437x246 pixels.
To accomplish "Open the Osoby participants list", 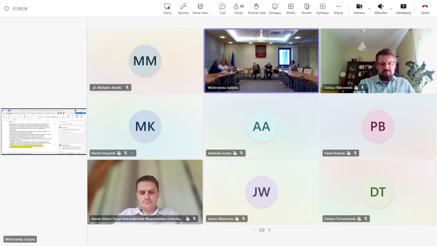I will pyautogui.click(x=239, y=9).
